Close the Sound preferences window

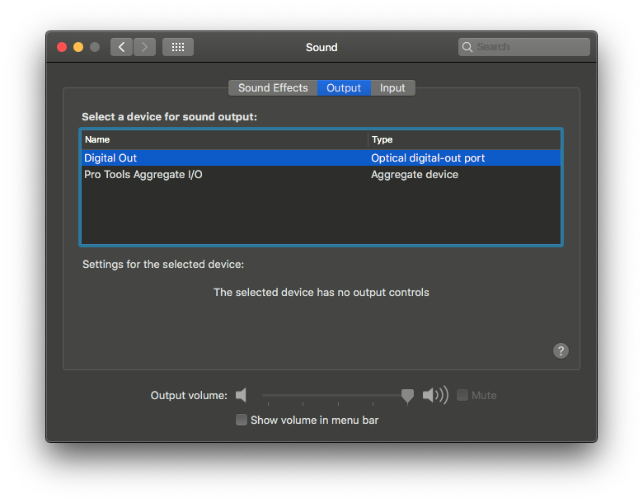coord(62,47)
